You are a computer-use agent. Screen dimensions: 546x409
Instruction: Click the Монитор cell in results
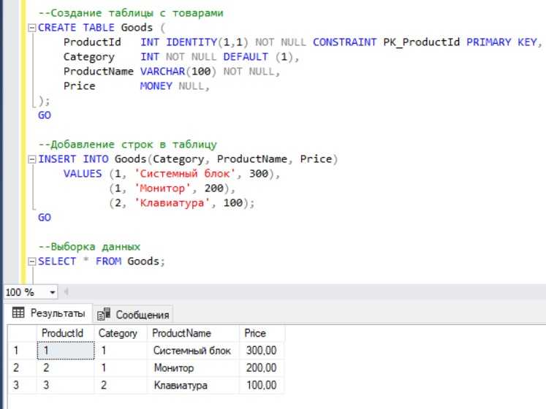tap(173, 367)
